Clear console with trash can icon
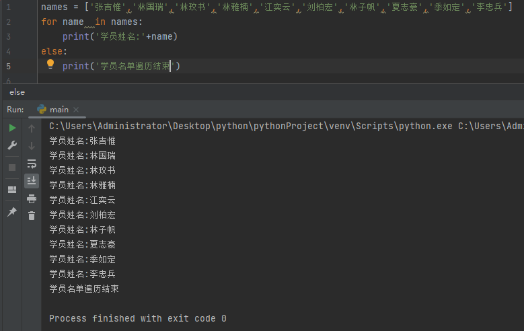The width and height of the screenshot is (524, 331). tap(32, 216)
